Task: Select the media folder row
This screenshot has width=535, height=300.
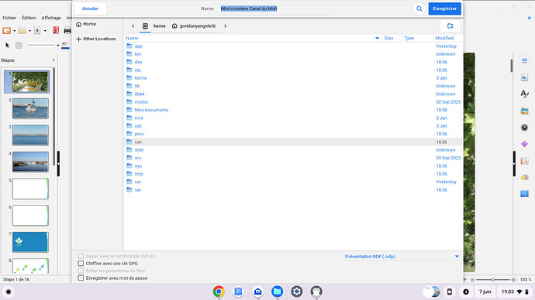Action: pos(293,102)
